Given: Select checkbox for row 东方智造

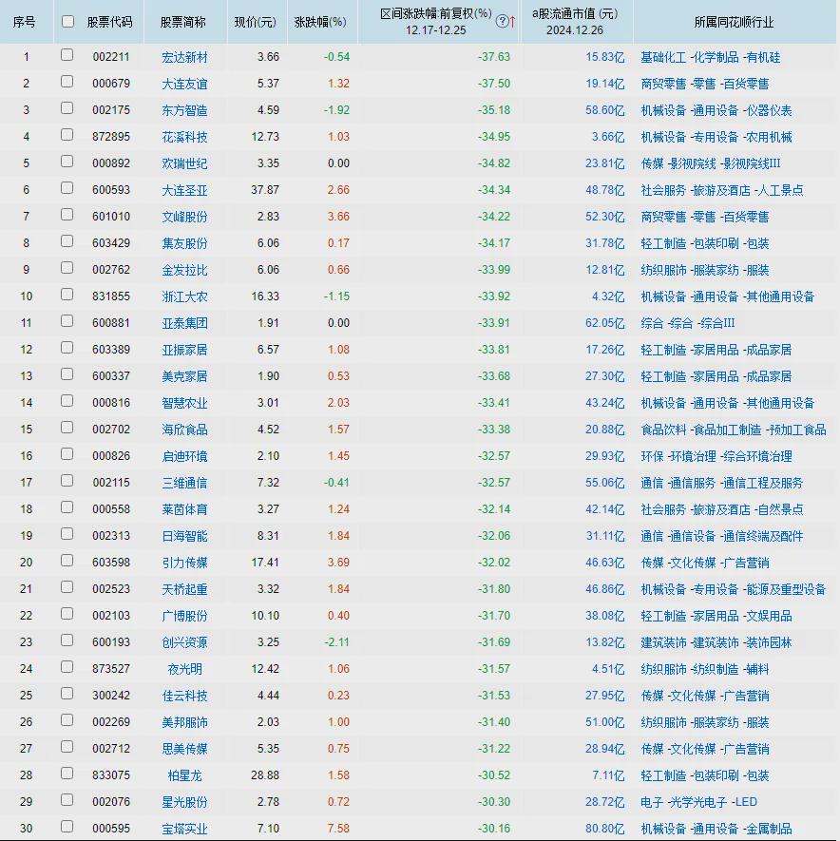Looking at the screenshot, I should 67,107.
